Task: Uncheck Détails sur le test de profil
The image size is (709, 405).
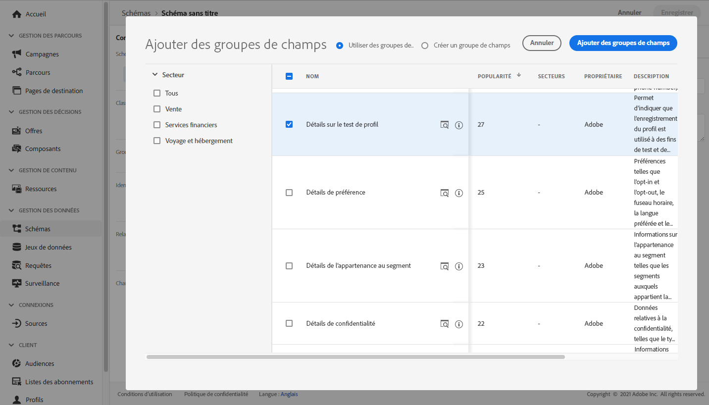Action: coord(289,124)
